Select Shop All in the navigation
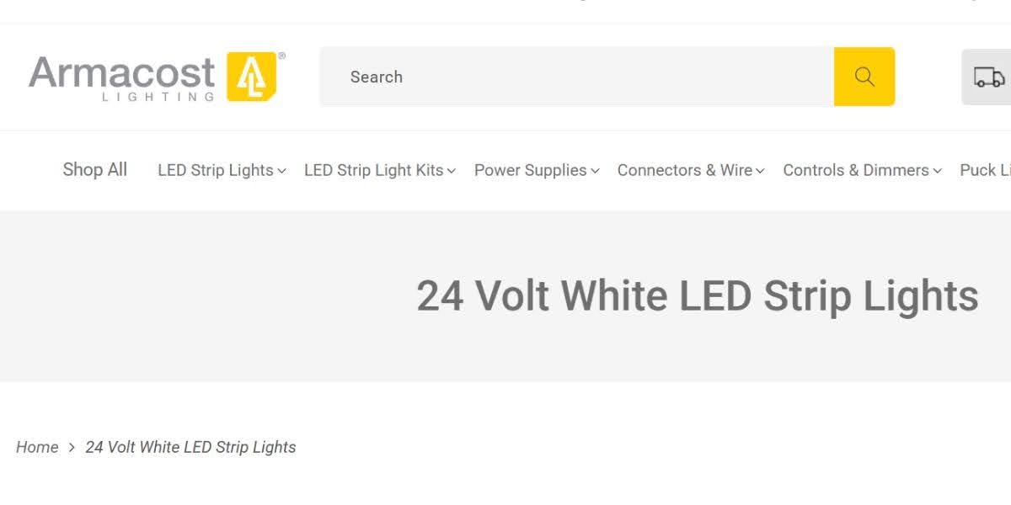Viewport: 1011px width, 505px height. (94, 169)
